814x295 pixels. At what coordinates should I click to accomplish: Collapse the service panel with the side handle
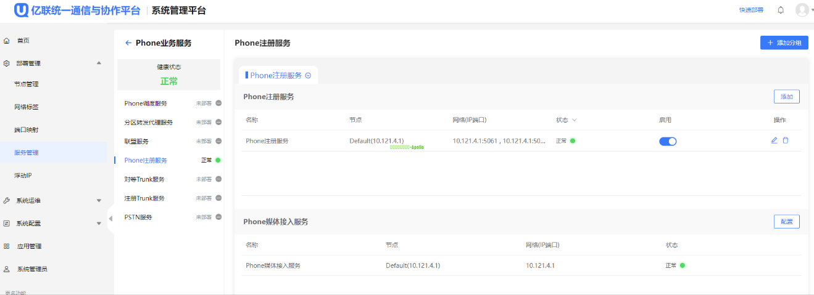click(x=110, y=219)
